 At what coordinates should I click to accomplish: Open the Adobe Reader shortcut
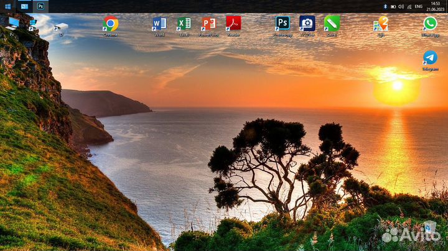point(233,26)
